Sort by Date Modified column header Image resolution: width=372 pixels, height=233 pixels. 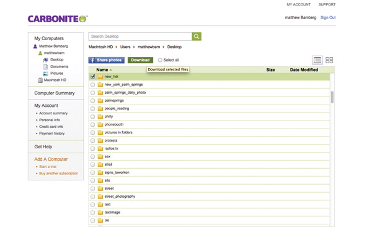click(304, 70)
